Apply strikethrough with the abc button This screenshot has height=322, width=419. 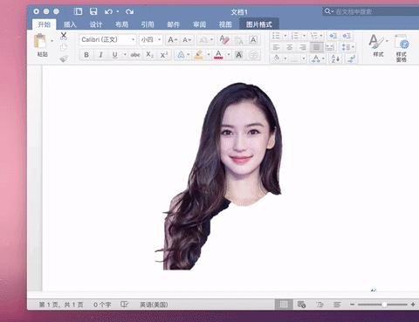[x=135, y=55]
